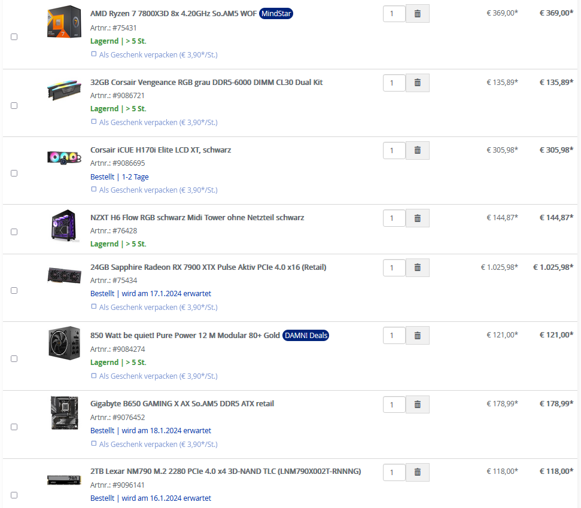Click the bold total '€ 369,00*'

[x=556, y=13]
